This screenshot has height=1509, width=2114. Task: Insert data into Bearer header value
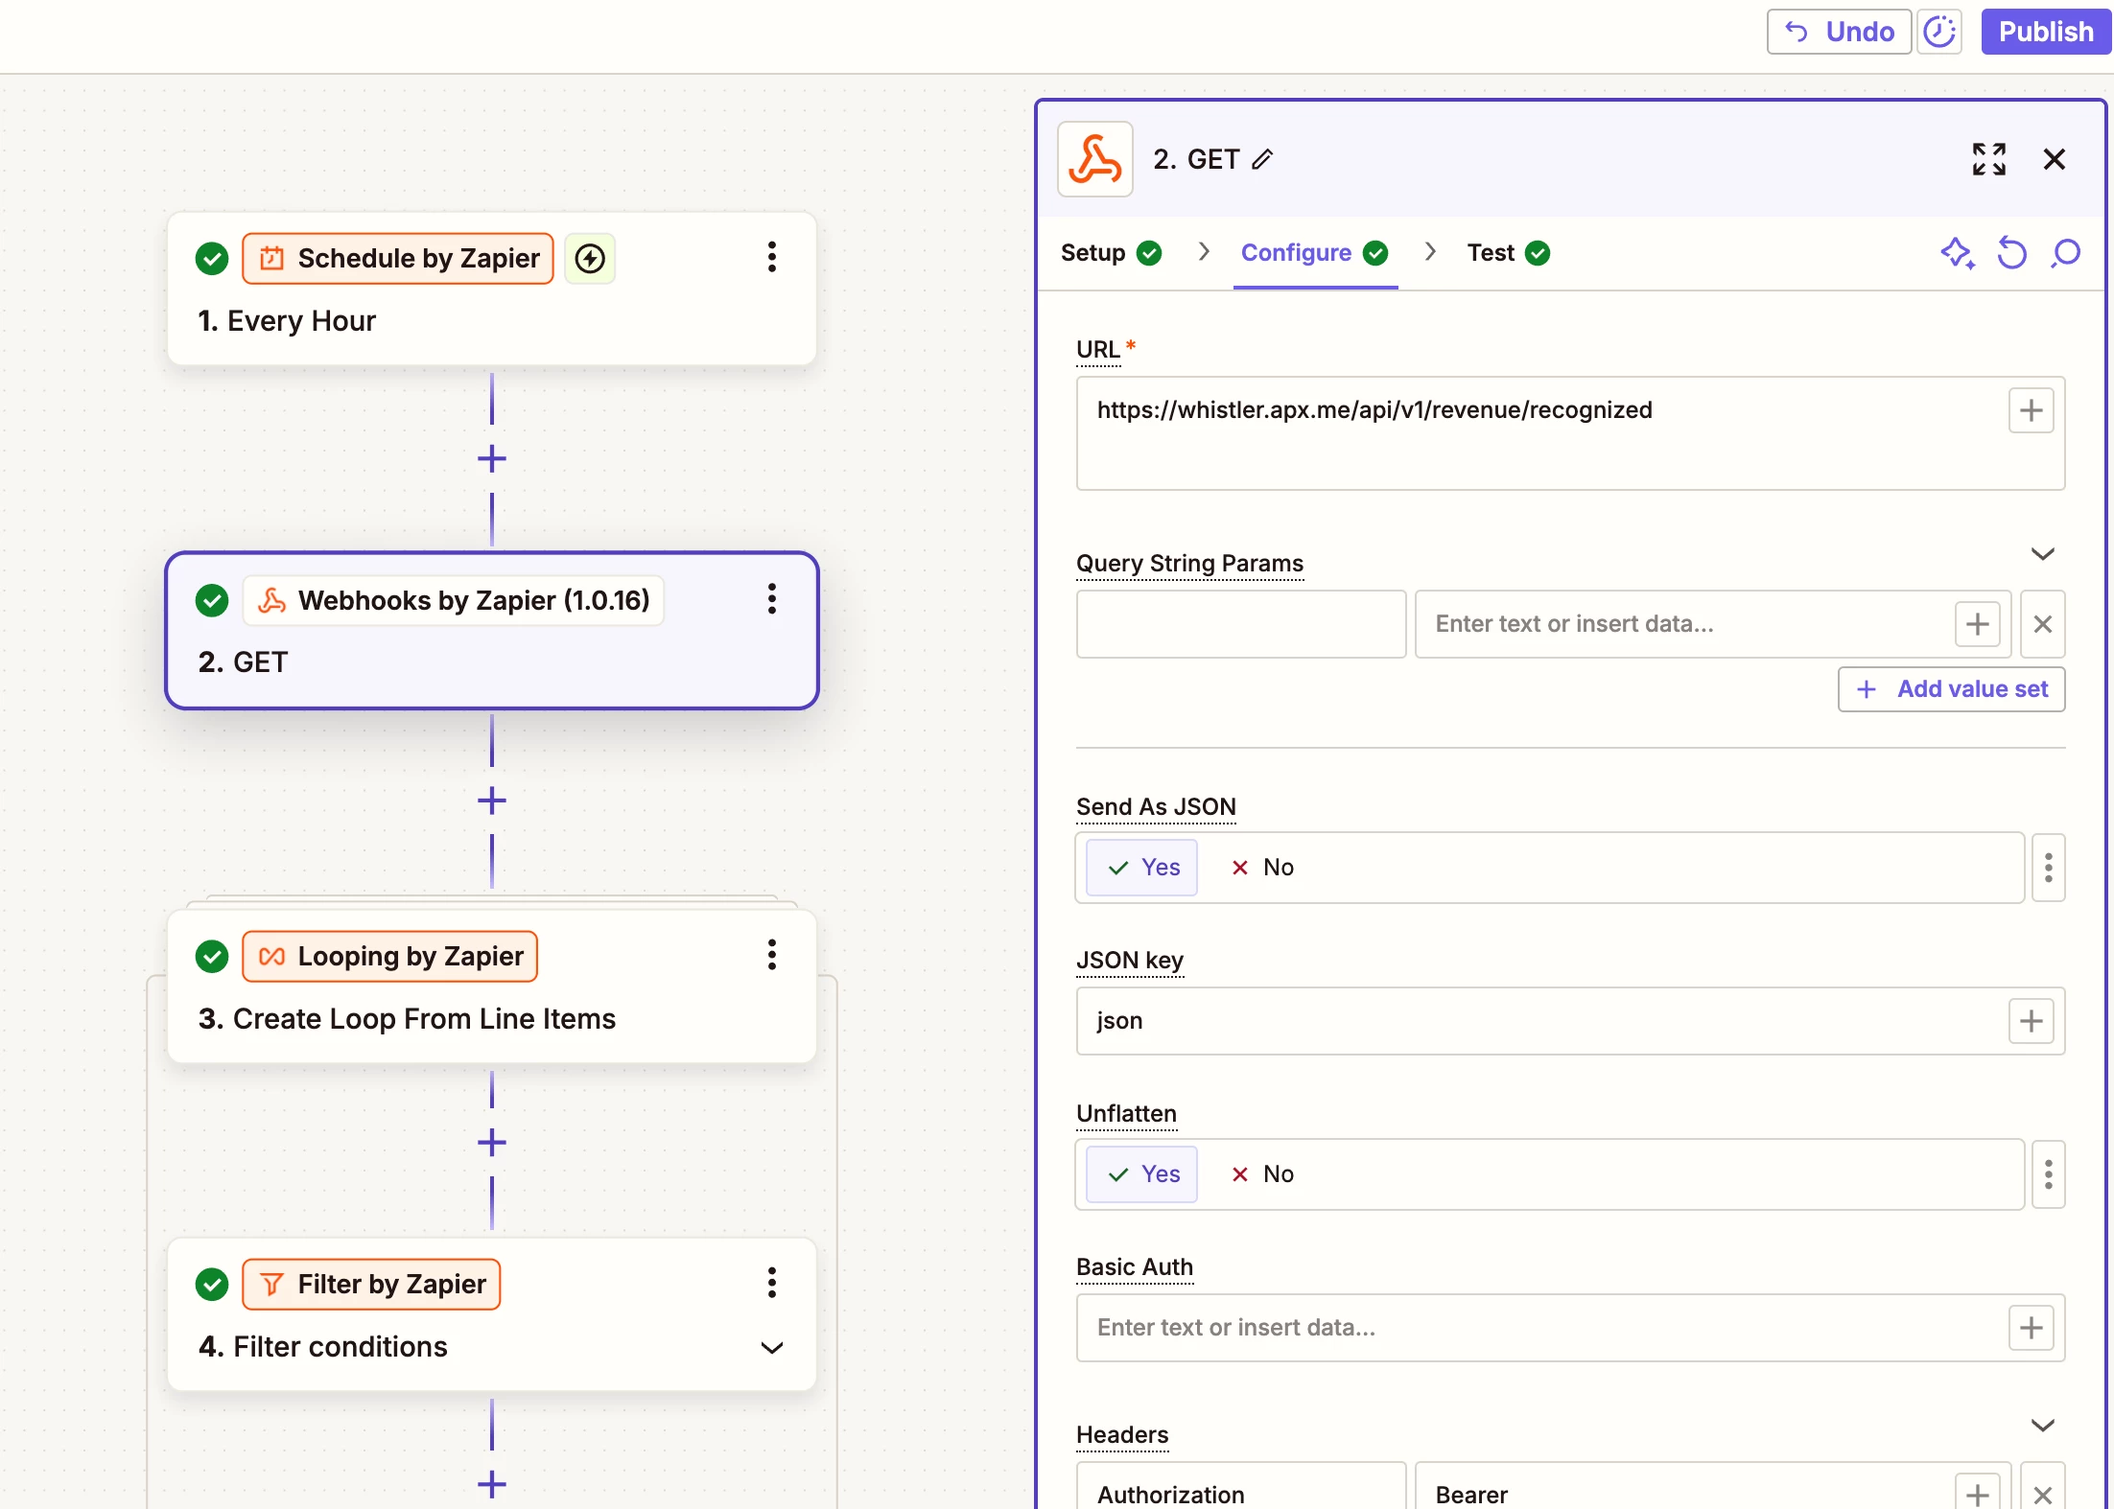click(1977, 1494)
